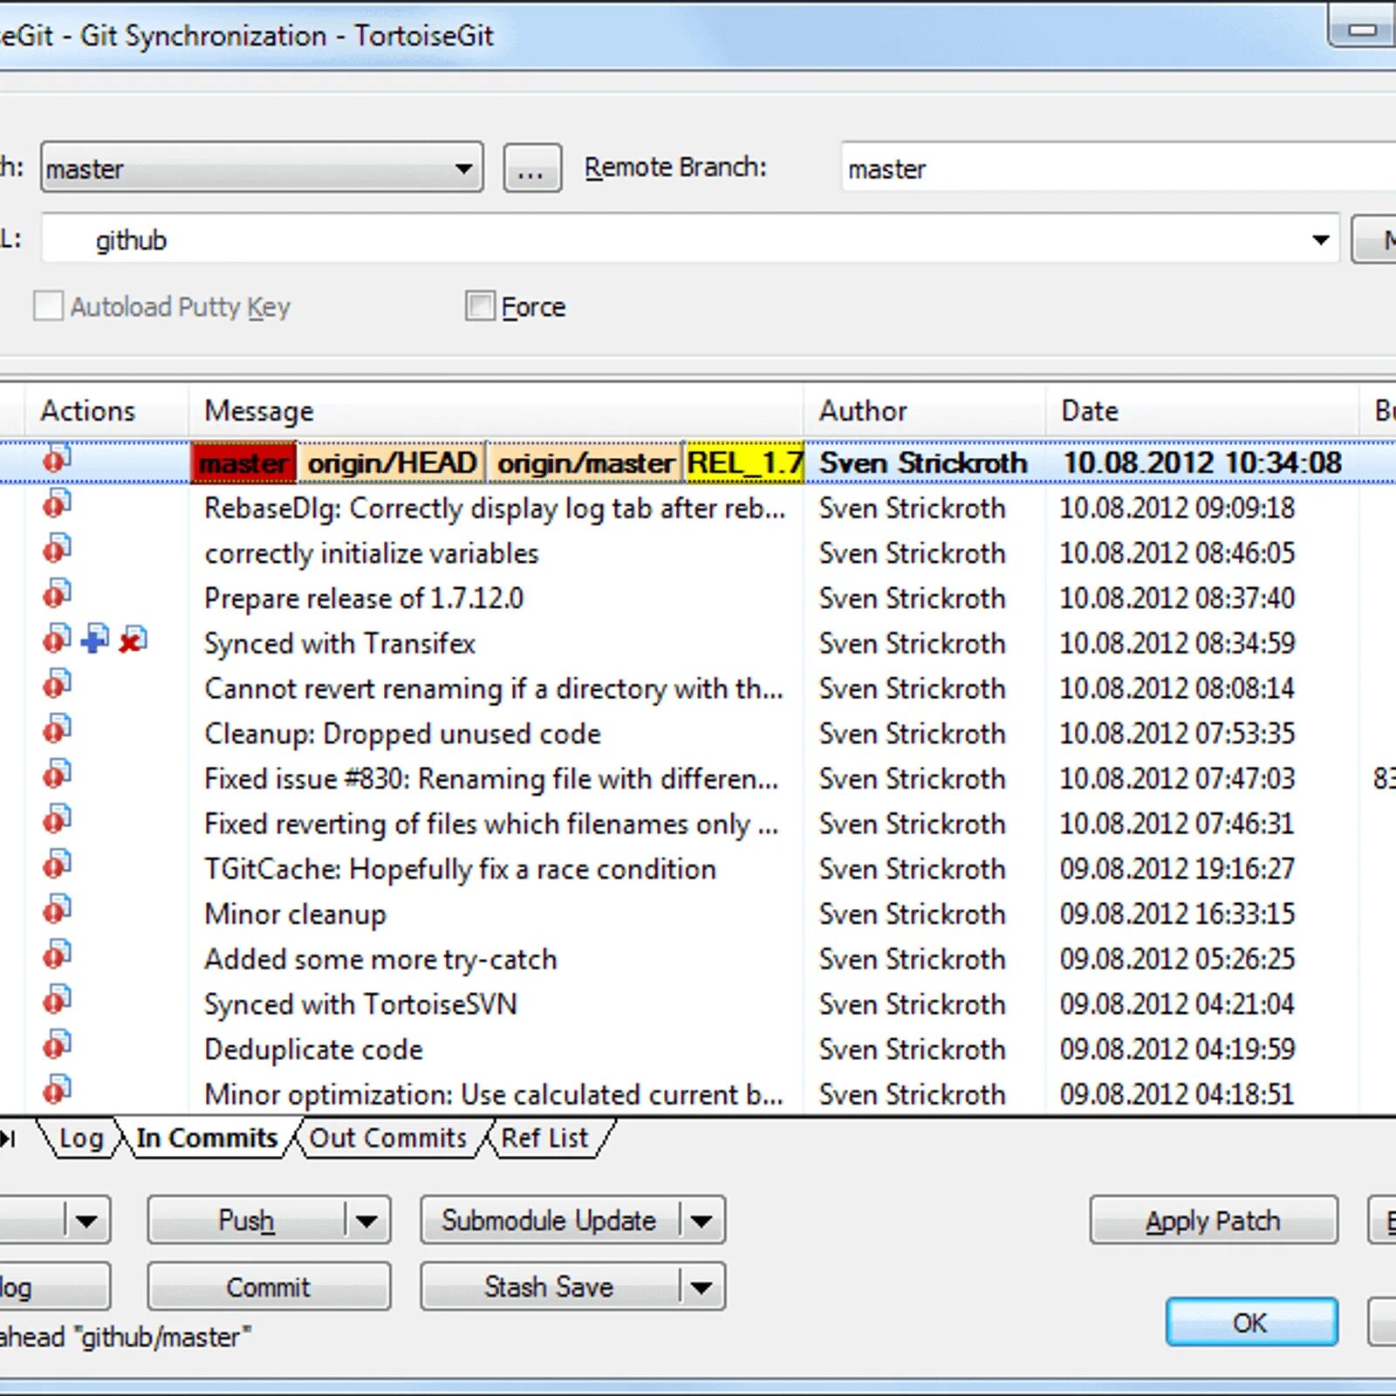Click the browse branch ellipsis button
Image resolution: width=1396 pixels, height=1396 pixels.
tap(532, 168)
